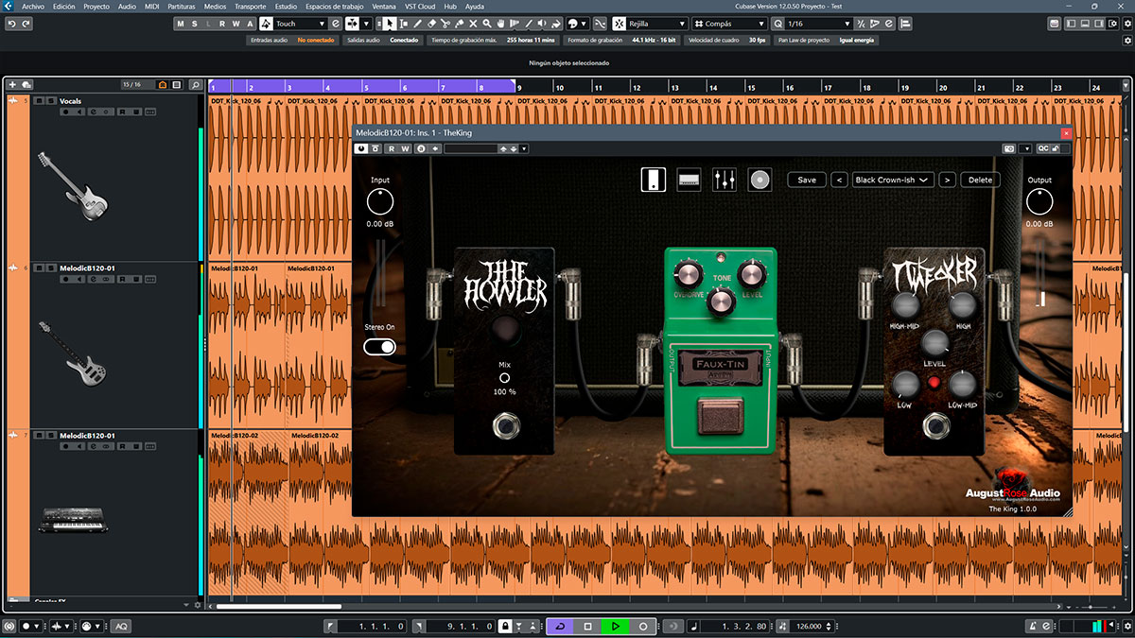Click the AQ adjust quantize button
The height and width of the screenshot is (638, 1135).
coord(121,627)
